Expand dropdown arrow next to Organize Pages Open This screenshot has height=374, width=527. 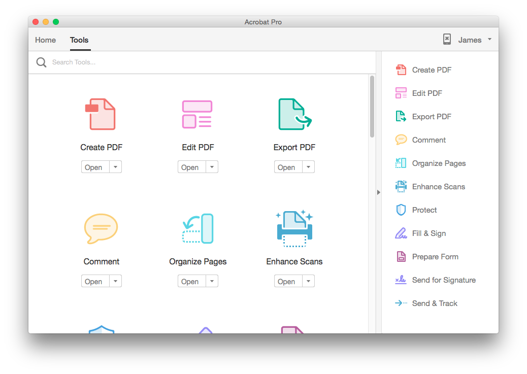click(x=212, y=281)
